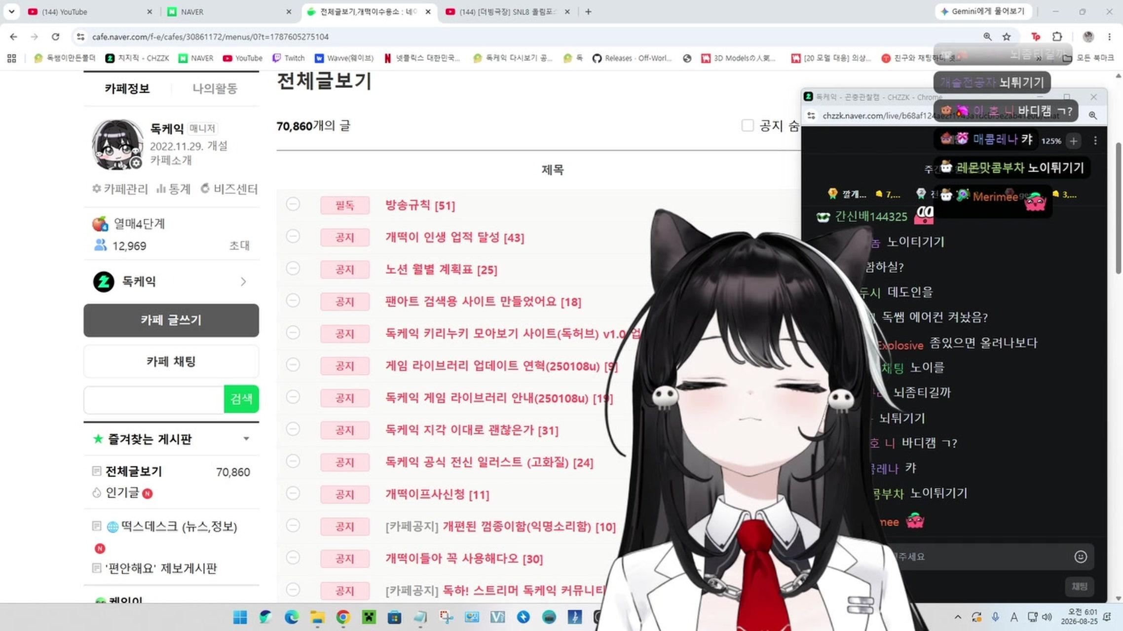1123x631 pixels.
Task: Open the emoji picker in CHZZK chat
Action: click(x=1081, y=557)
